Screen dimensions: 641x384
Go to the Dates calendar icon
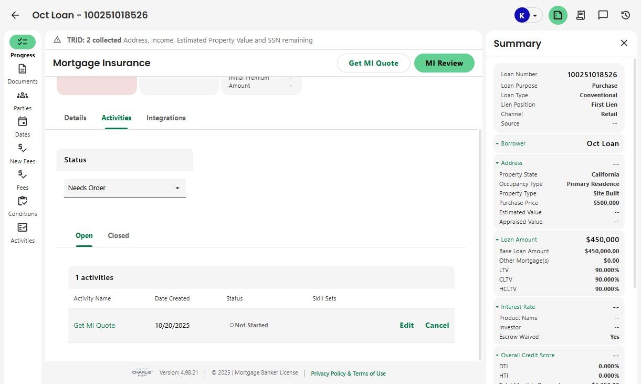pyautogui.click(x=23, y=122)
